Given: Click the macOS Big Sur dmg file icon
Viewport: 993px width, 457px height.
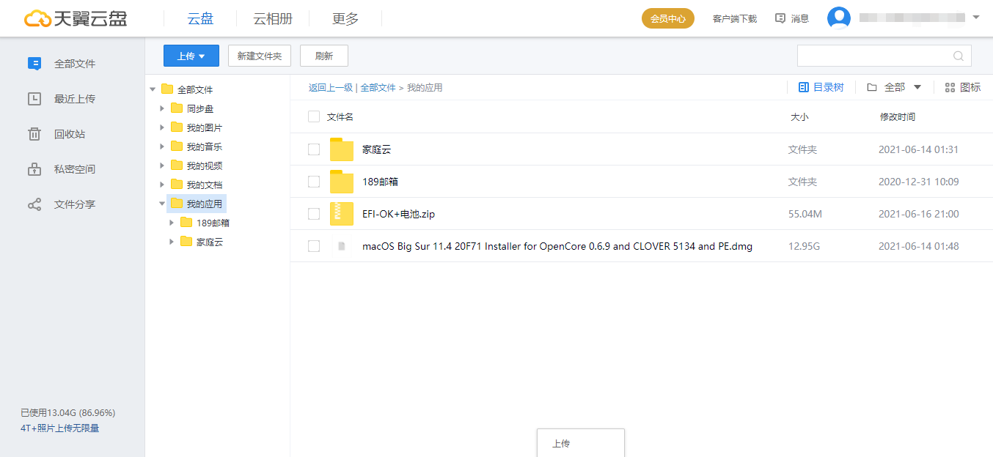Looking at the screenshot, I should pos(342,246).
